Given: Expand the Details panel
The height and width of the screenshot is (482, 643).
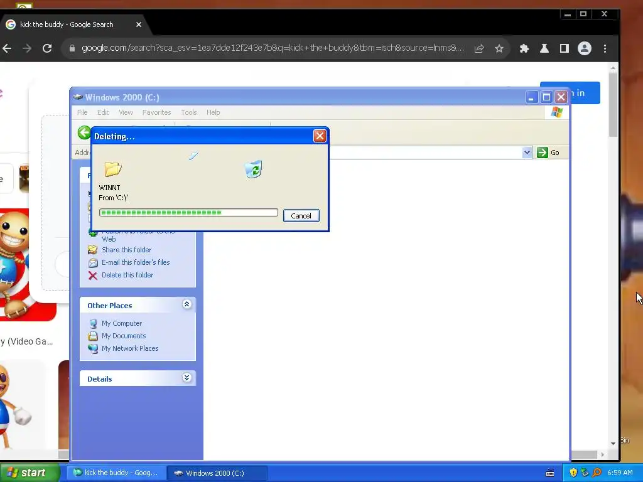Looking at the screenshot, I should tap(186, 377).
